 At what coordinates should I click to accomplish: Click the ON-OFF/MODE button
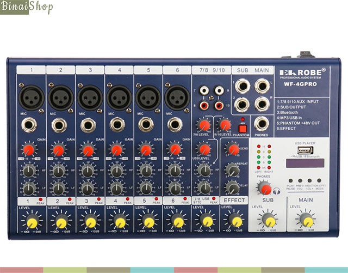319,180
